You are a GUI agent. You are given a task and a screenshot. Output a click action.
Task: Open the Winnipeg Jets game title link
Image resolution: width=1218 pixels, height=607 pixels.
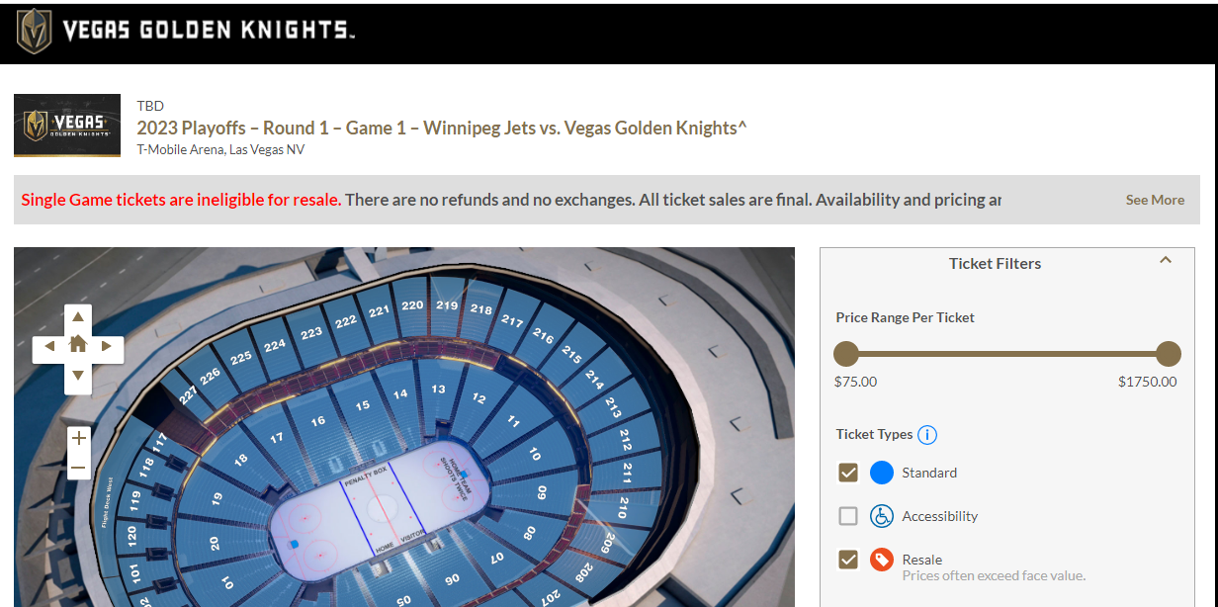[x=442, y=129]
